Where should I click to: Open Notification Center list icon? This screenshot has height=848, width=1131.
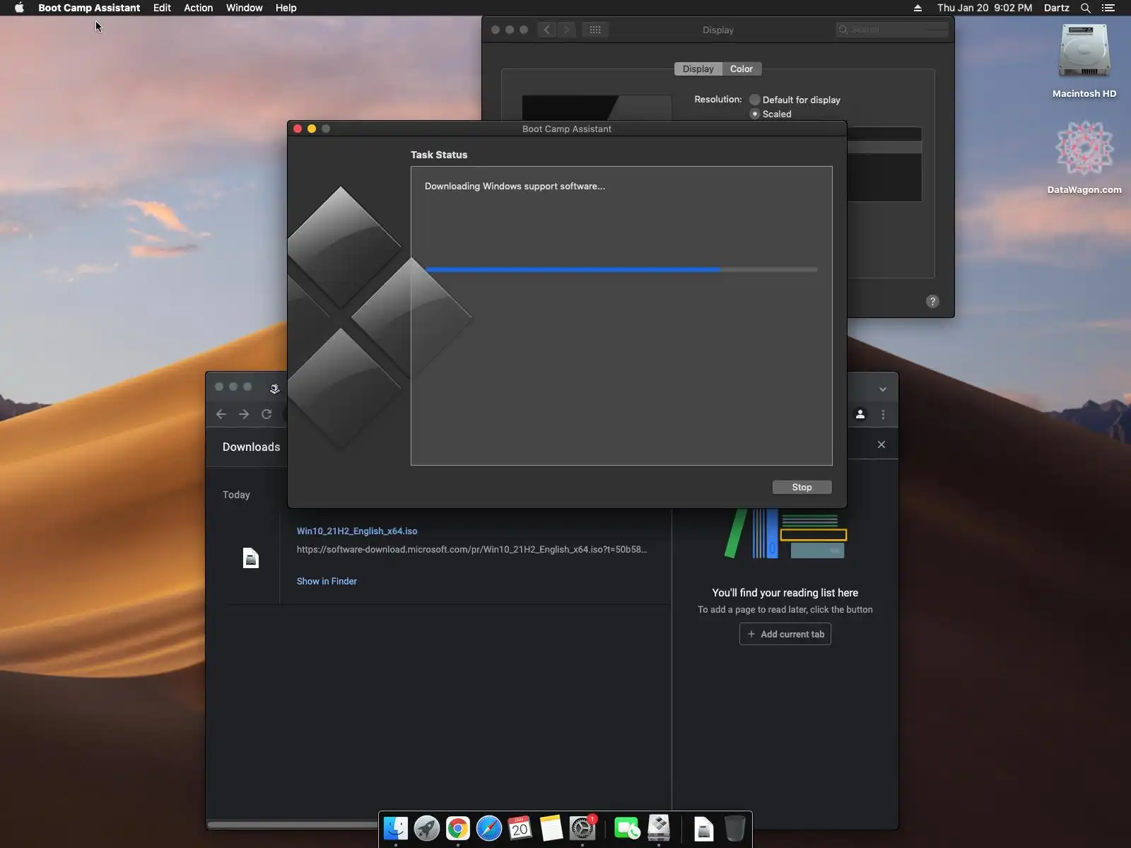[x=1108, y=8]
